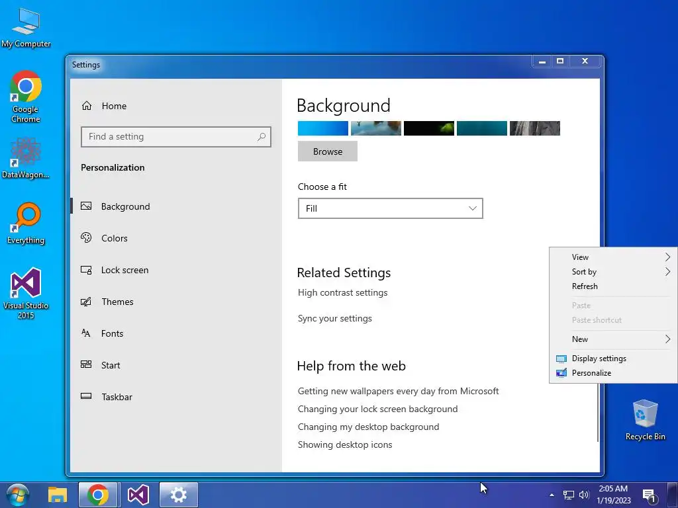This screenshot has width=678, height=508.
Task: Open the volume speaker tray icon
Action: (584, 495)
